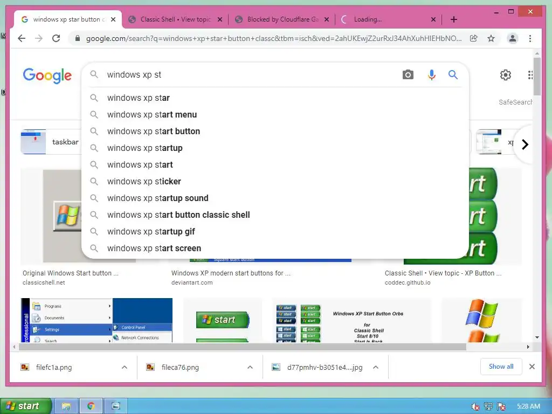Screen dimensions: 552x414
Task: Choose suggestion "windows xp star"
Action: pos(275,98)
